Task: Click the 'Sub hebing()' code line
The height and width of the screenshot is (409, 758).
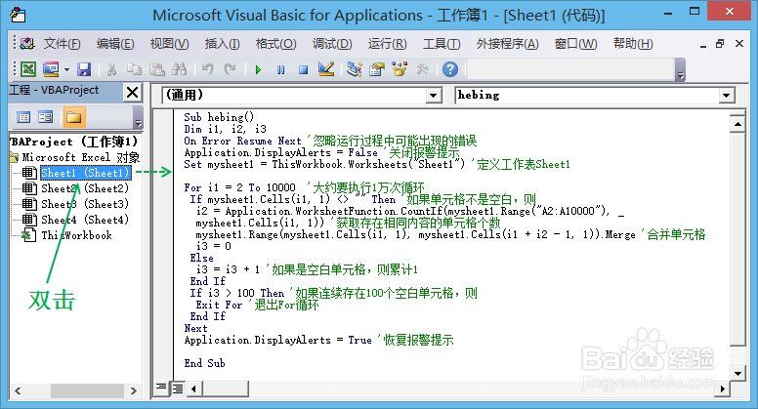Action: click(219, 117)
